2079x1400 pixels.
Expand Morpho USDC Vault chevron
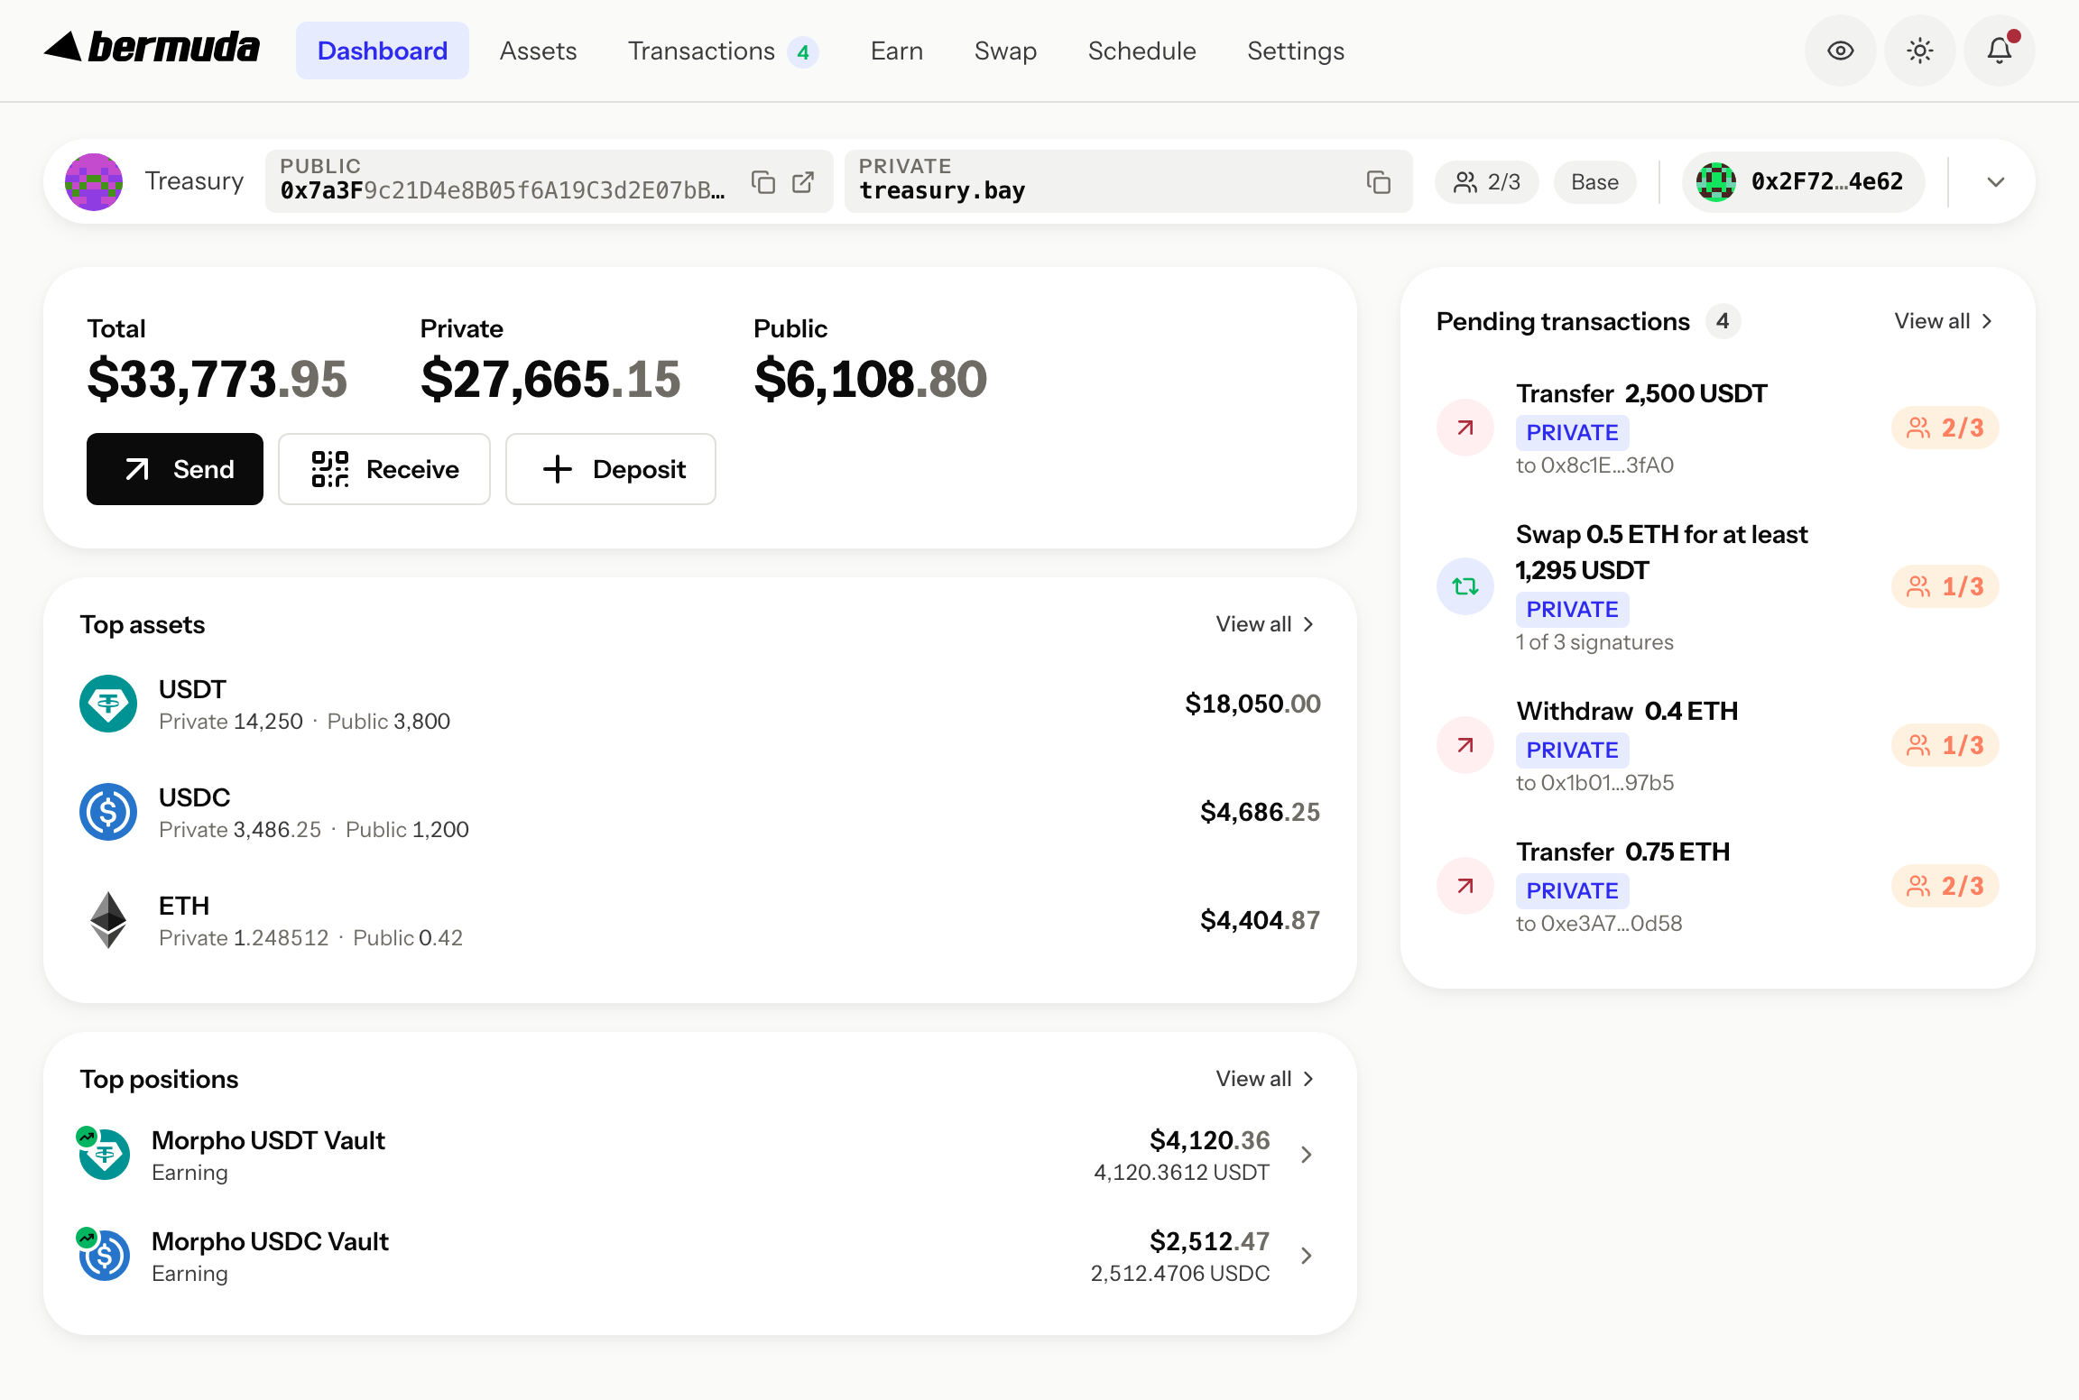[x=1306, y=1256]
